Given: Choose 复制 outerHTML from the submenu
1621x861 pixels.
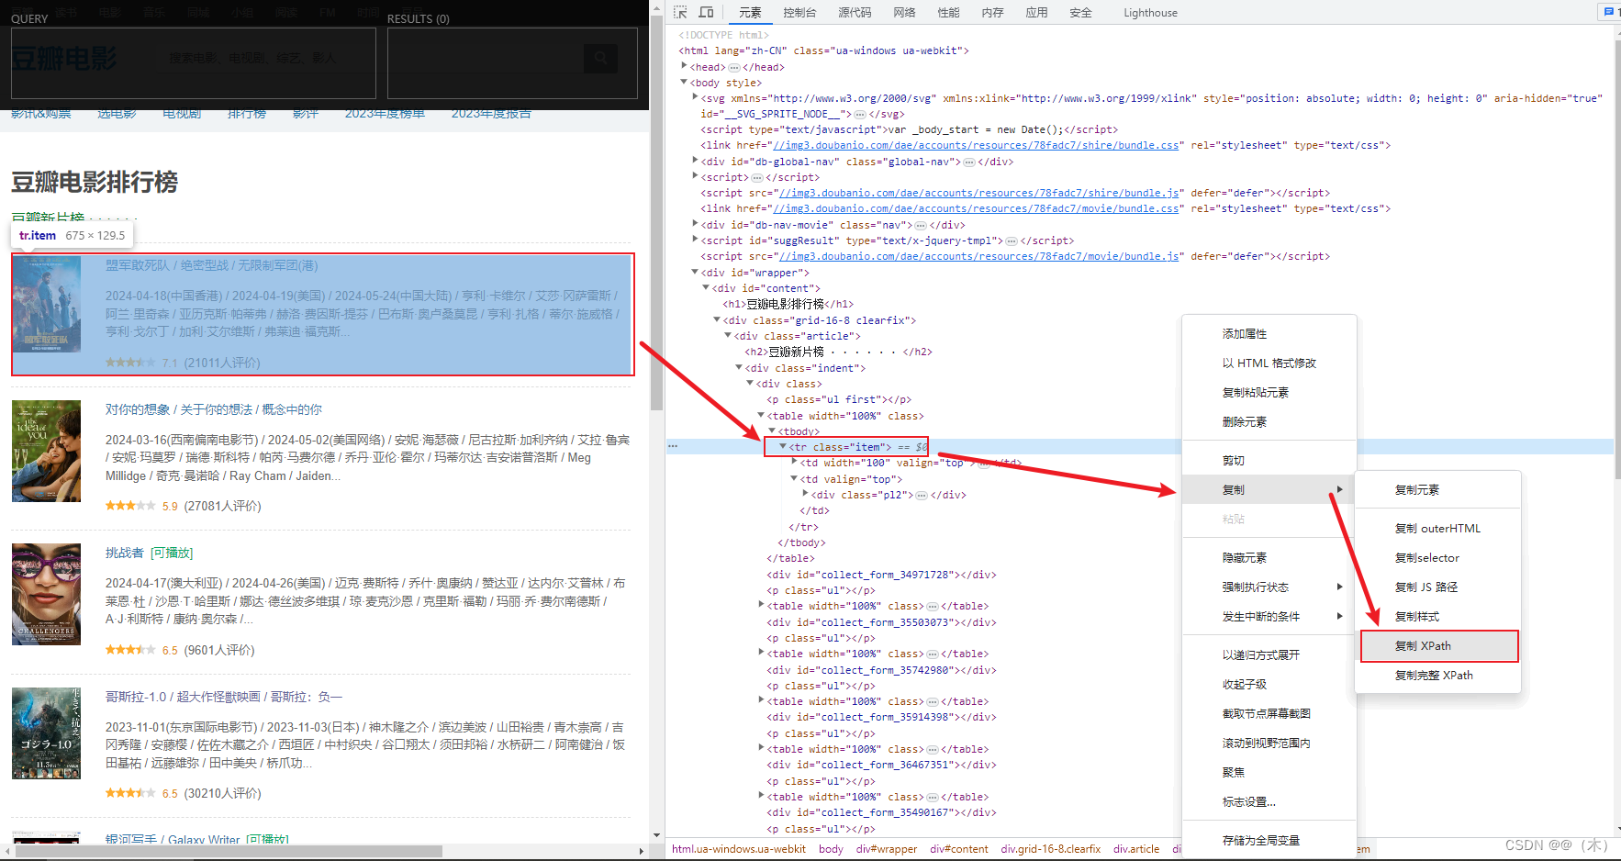Looking at the screenshot, I should click(1438, 529).
